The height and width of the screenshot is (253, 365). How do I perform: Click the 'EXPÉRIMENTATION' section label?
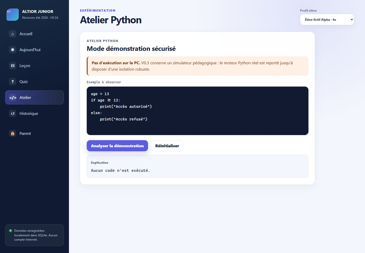pos(98,11)
